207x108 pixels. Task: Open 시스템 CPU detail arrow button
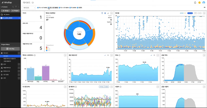click(x=65, y=87)
